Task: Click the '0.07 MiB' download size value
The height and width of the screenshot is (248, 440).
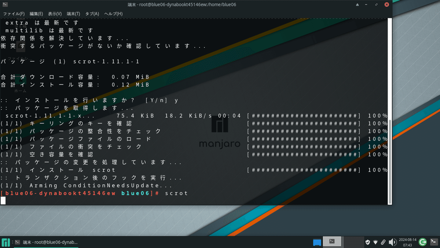Action: pos(130,77)
